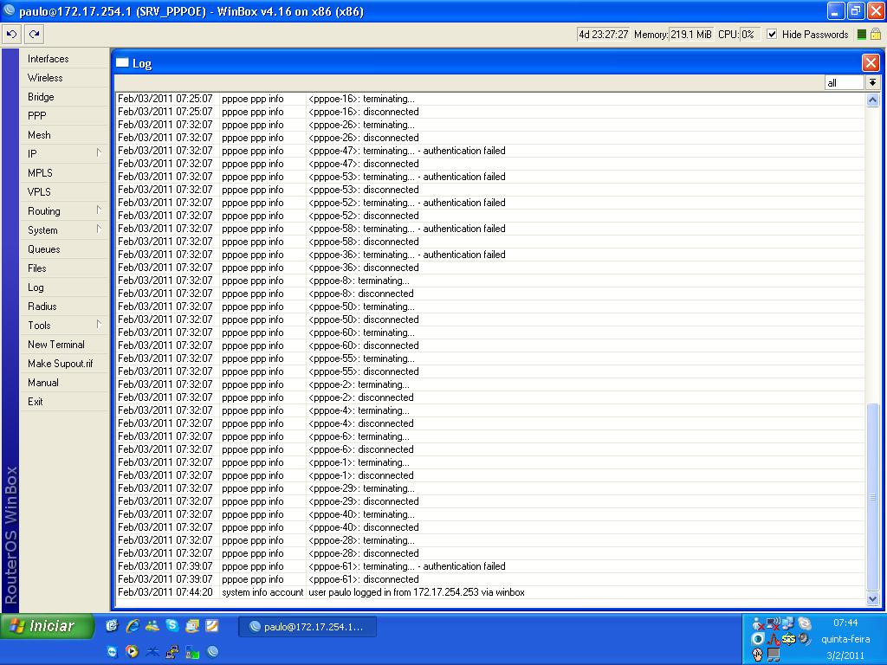Launch TeamViewer from quick launch
Screen dimensions: 887x665
point(112,651)
